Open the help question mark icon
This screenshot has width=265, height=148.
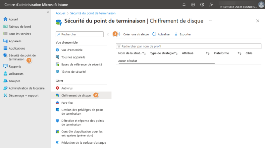[x=202, y=5]
